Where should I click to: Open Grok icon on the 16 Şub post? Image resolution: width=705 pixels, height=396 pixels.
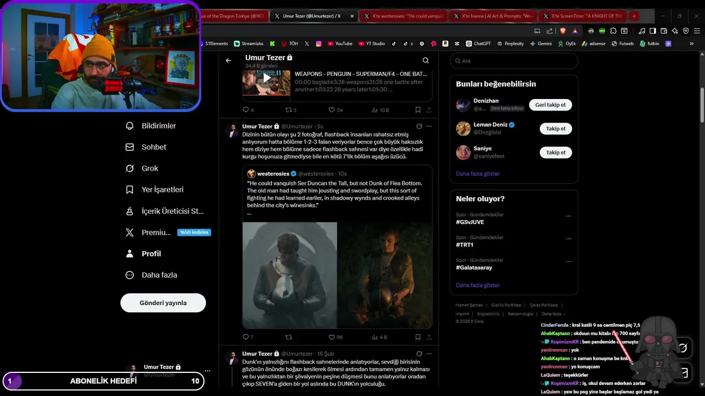(x=419, y=354)
